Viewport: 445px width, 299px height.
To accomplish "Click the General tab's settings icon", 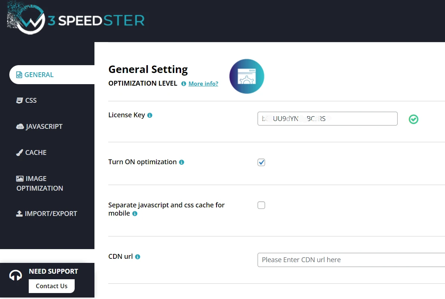I will 19,74.
